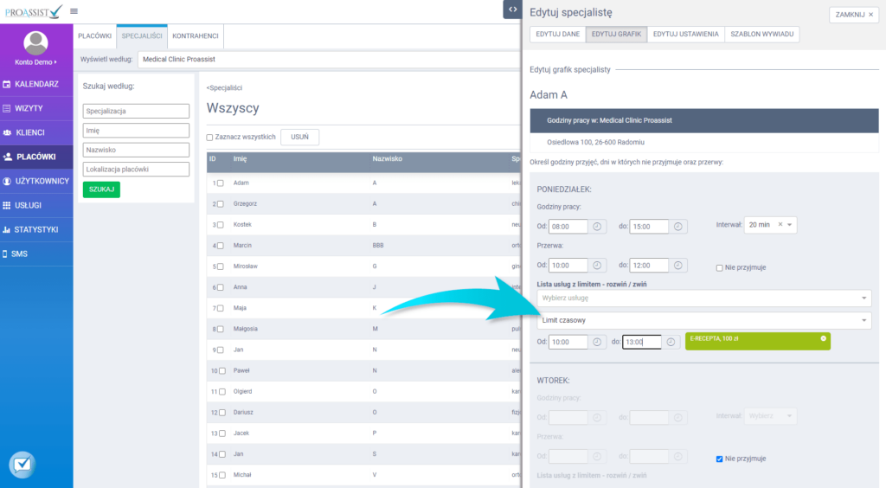The image size is (886, 488).
Task: Click the checkmark badge icon at bottom left
Action: tap(22, 465)
